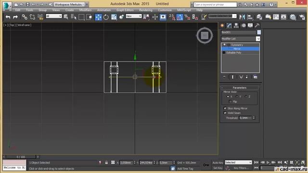Activate Select and Move tool
Viewport: 308px width, 173px height.
click(98, 17)
